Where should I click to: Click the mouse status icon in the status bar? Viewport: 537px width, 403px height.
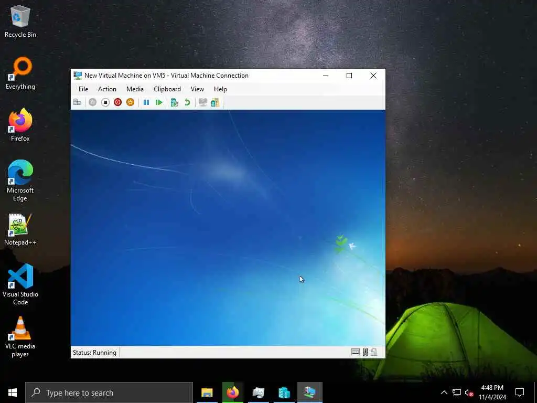[366, 352]
